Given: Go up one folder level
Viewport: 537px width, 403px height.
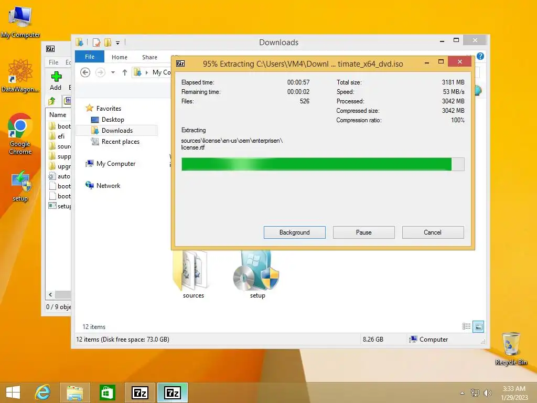Looking at the screenshot, I should tap(125, 72).
